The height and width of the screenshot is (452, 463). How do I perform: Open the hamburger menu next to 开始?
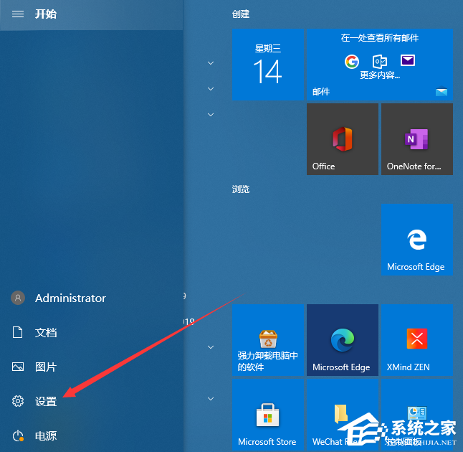(x=18, y=14)
